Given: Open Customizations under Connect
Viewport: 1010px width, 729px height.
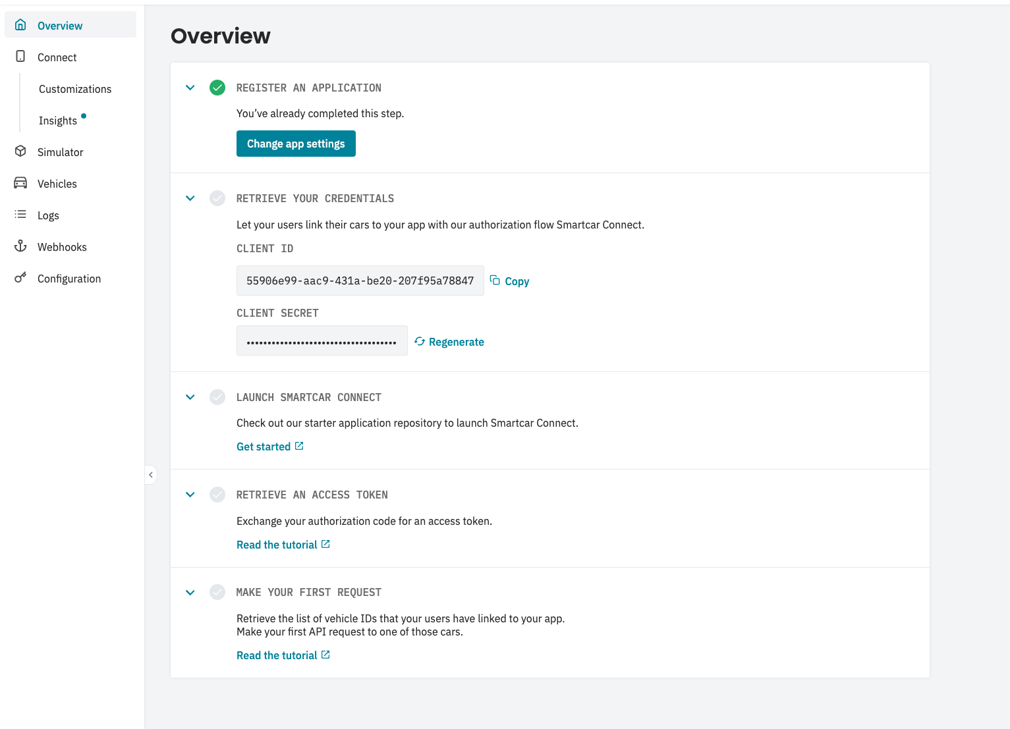Looking at the screenshot, I should coord(75,89).
